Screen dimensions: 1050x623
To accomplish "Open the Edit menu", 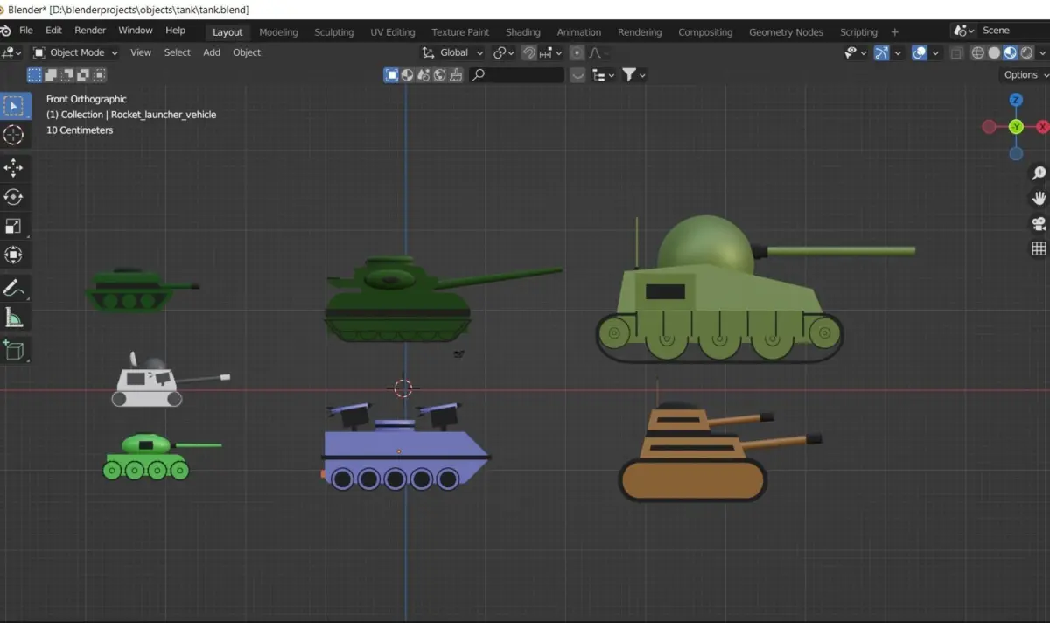I will tap(53, 31).
